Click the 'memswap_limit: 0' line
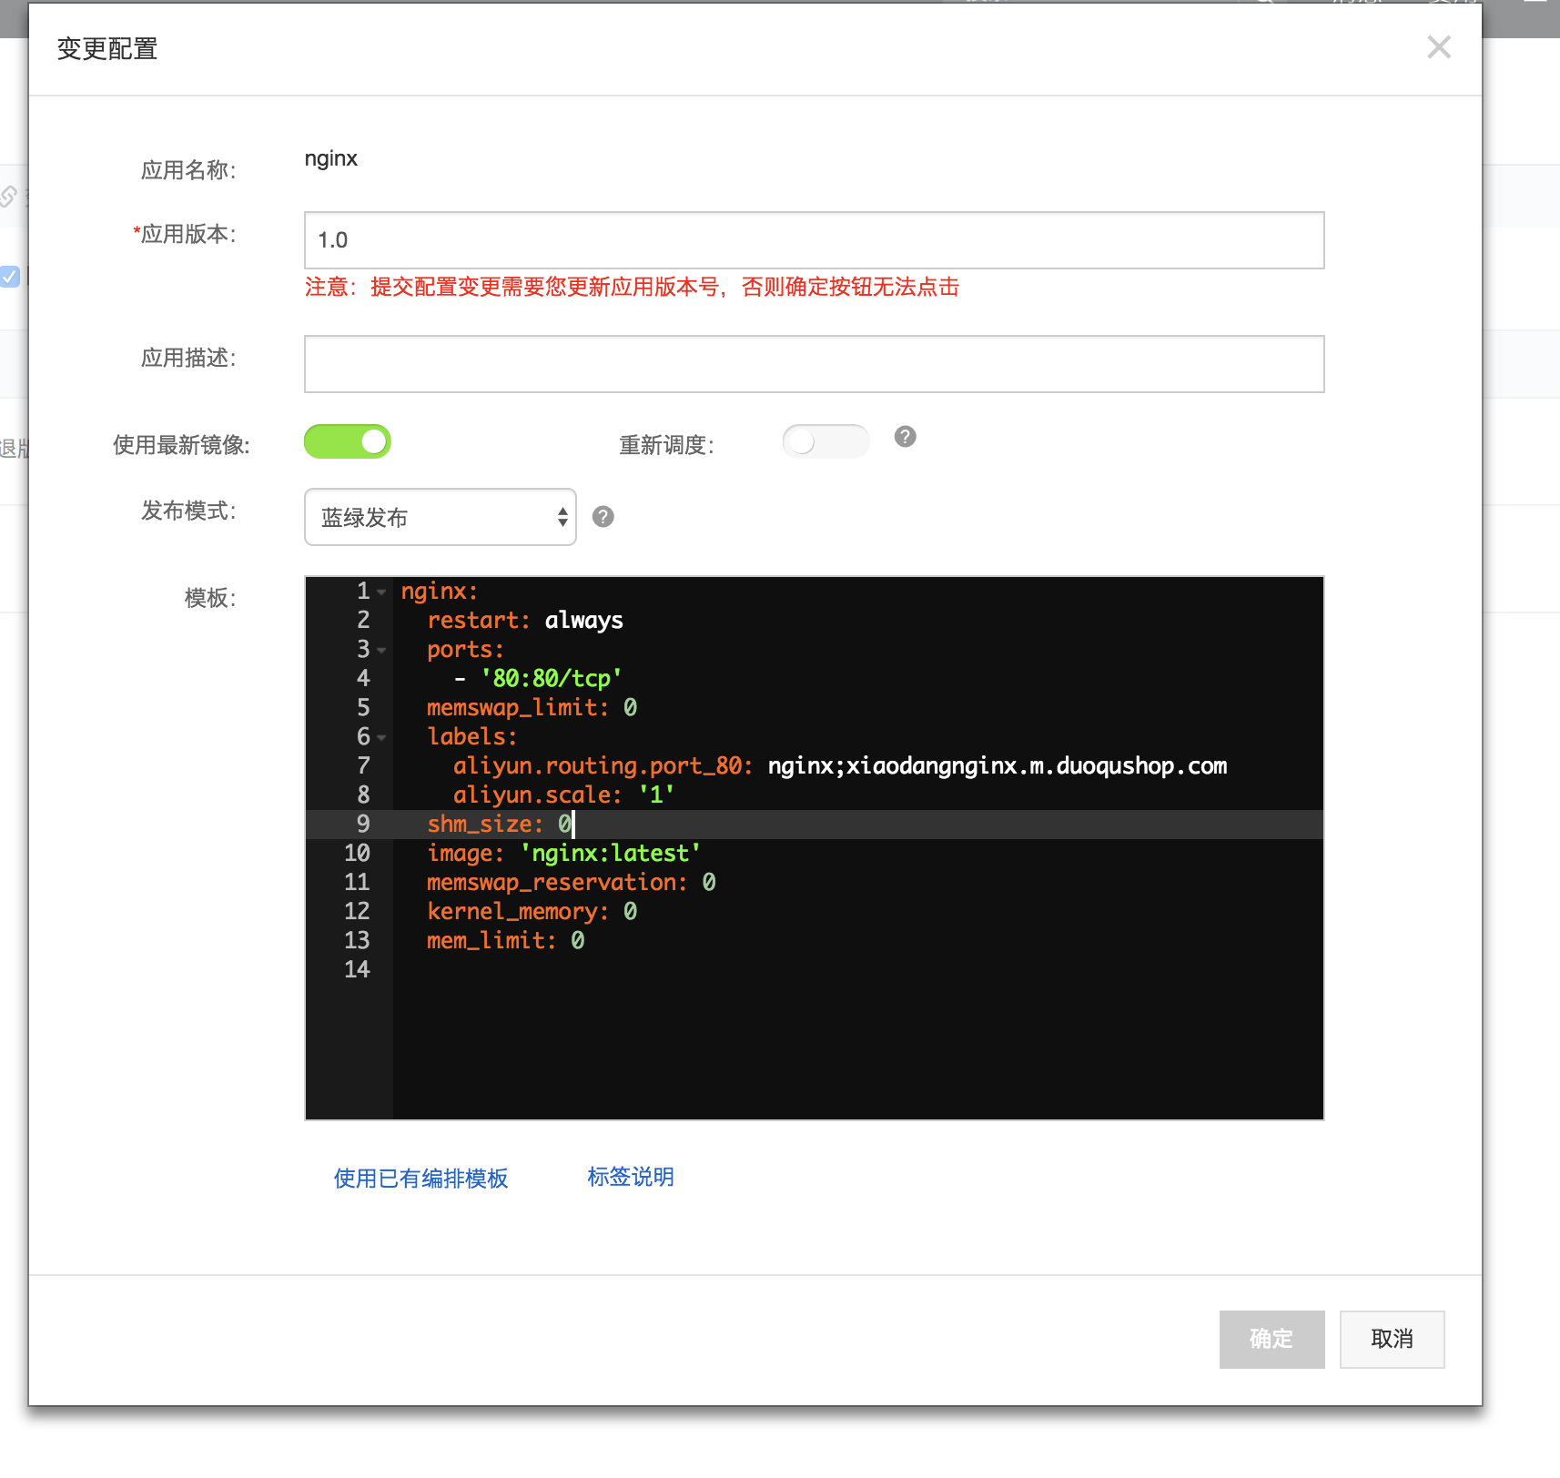This screenshot has width=1560, height=1478. tap(532, 708)
